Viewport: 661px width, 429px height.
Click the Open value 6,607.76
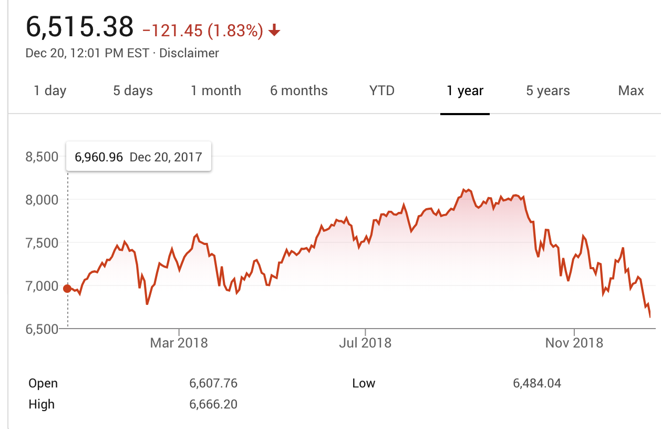pos(213,383)
